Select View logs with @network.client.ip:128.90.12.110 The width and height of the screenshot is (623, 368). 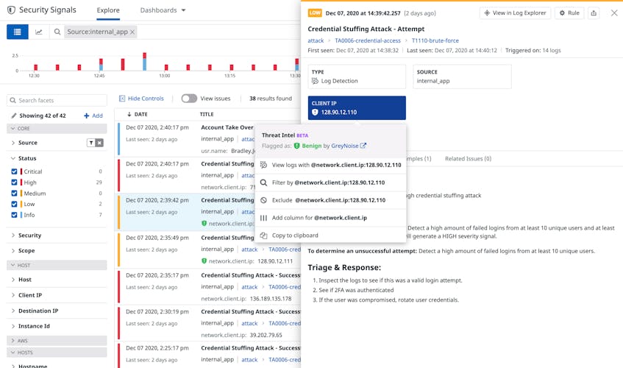coord(330,165)
